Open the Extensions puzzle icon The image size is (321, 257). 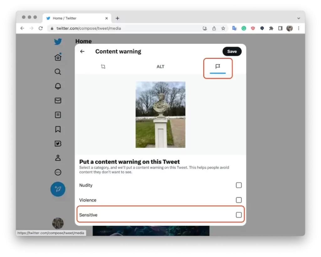click(271, 28)
